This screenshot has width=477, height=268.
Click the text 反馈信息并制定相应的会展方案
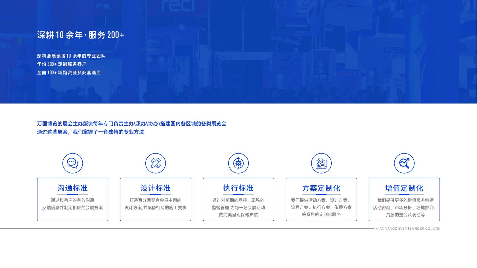[73, 208]
